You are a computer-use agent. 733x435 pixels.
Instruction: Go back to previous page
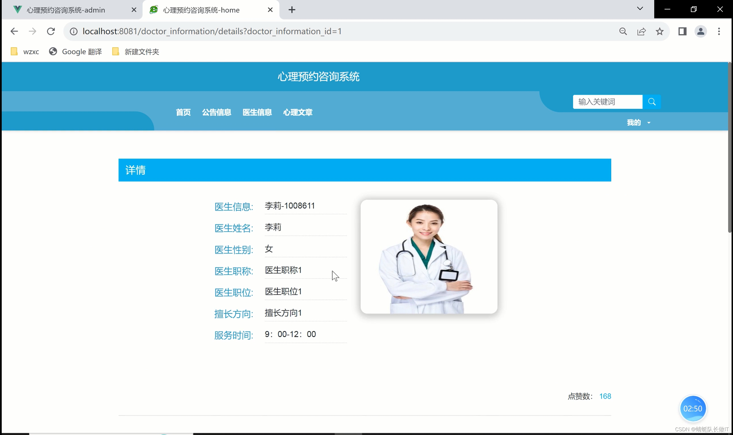pos(14,32)
